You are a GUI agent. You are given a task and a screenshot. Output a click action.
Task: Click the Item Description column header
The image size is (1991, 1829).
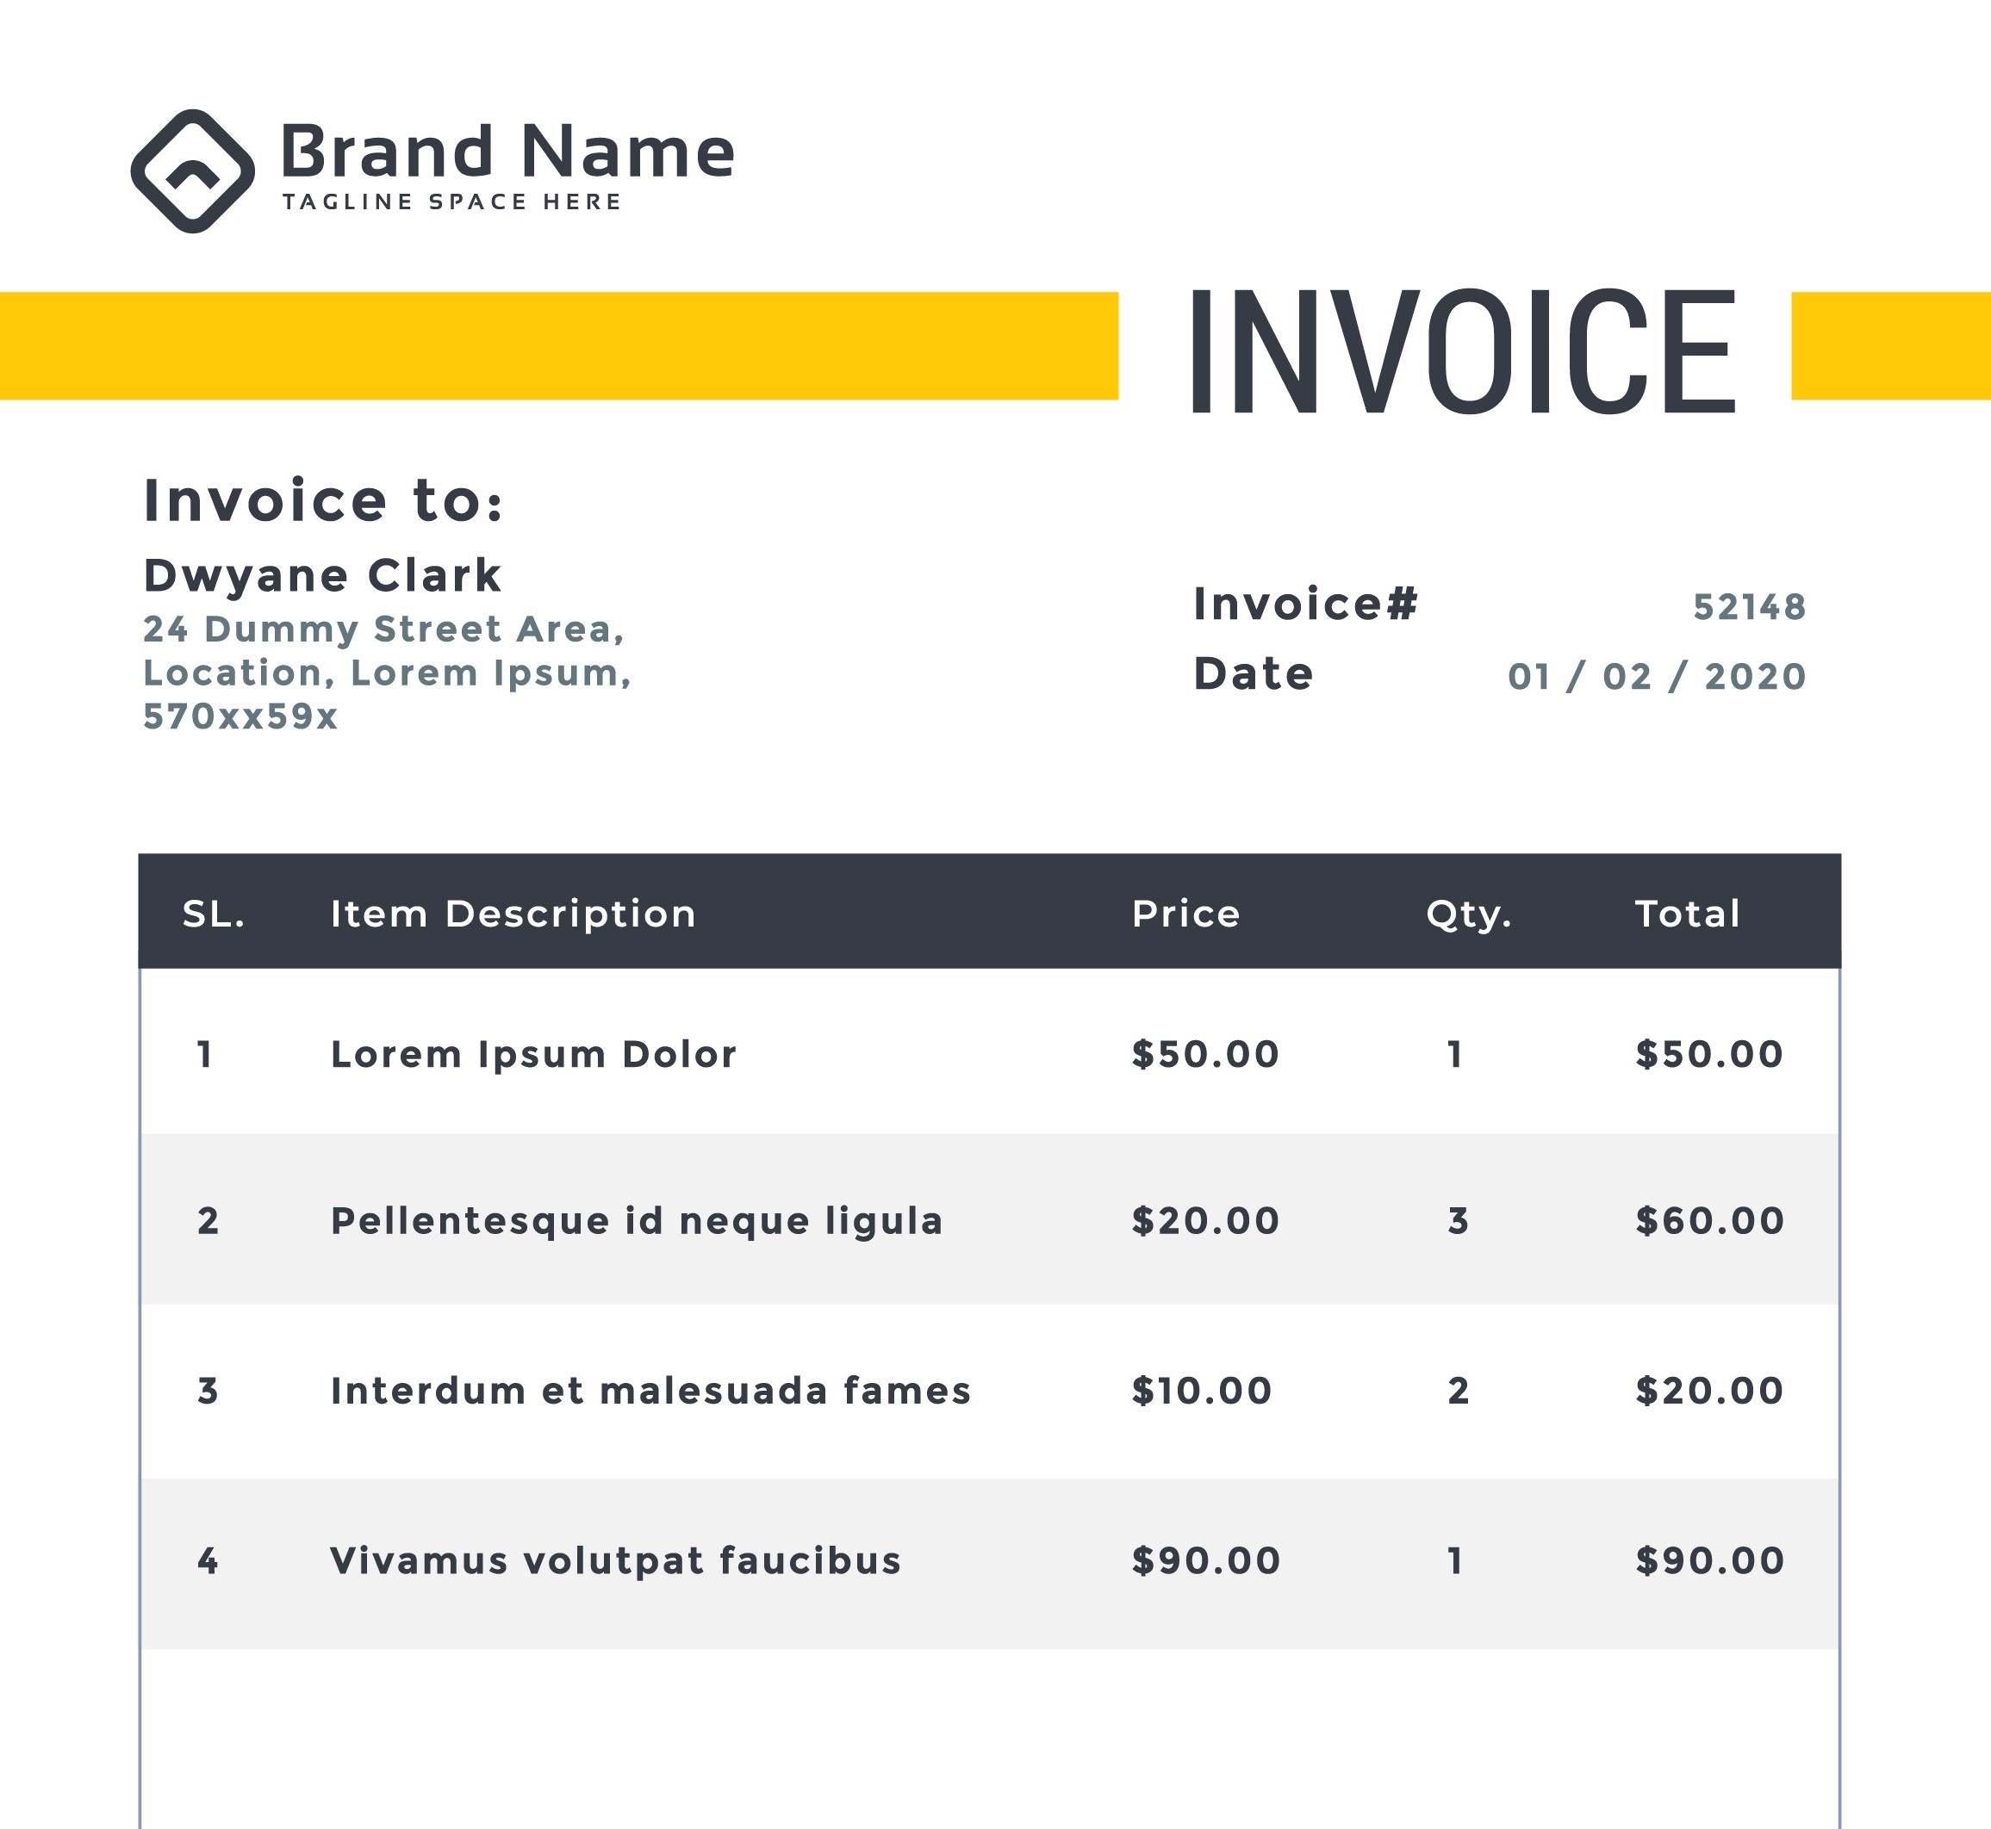point(513,914)
